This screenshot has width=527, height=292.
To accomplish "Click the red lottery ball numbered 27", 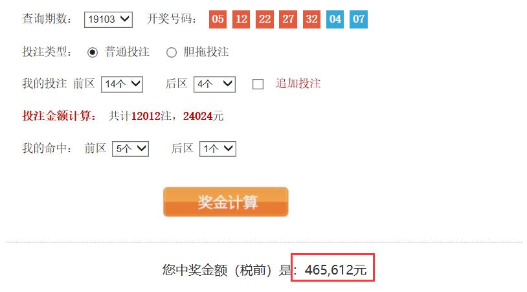I will 288,19.
